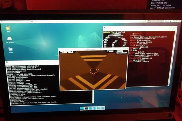The width and height of the screenshot is (182, 121).
Task: Open the Application Finder magnifier in the dock
Action: click(99, 108)
